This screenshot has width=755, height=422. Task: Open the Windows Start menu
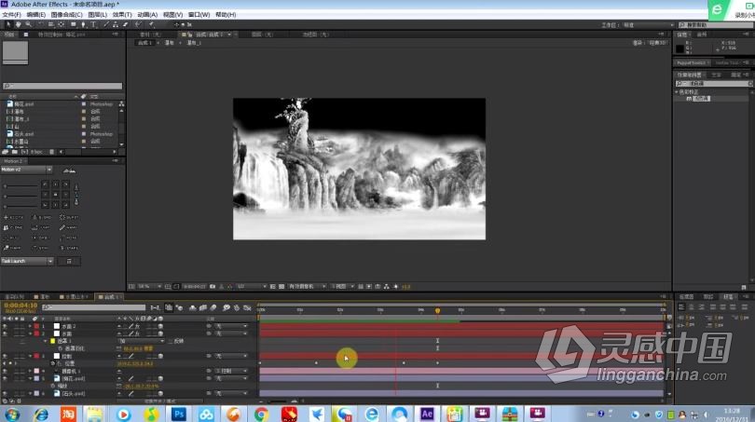(x=12, y=414)
